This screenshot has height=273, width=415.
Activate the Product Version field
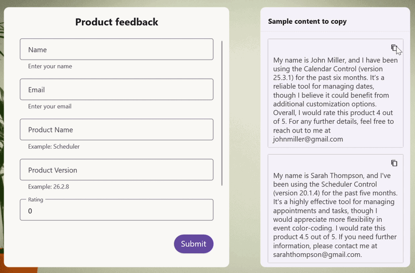click(116, 170)
